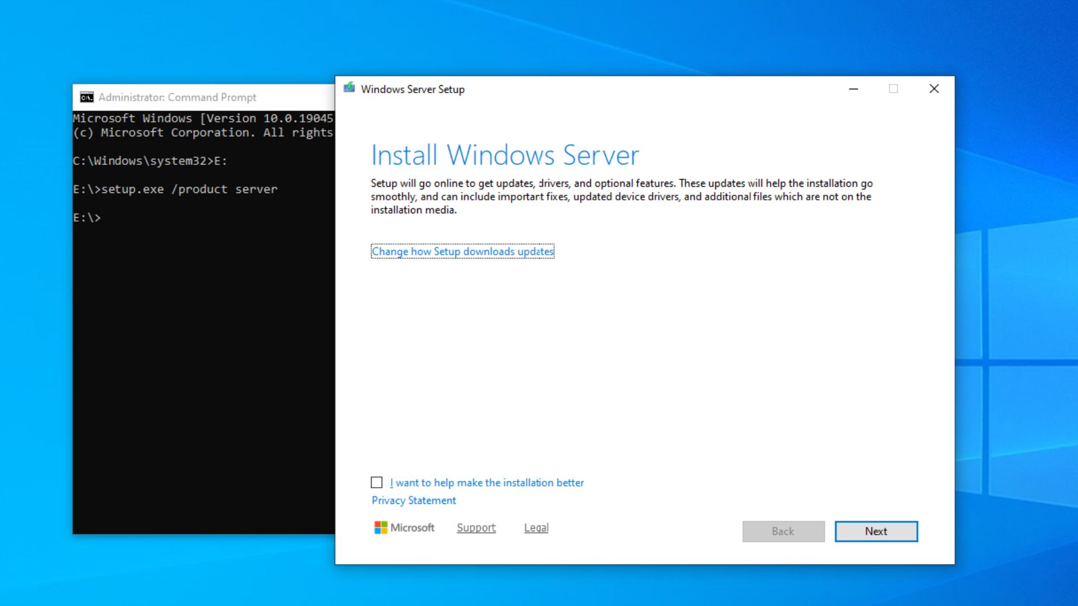
Task: Close the Windows Server Setup window
Action: (x=934, y=89)
